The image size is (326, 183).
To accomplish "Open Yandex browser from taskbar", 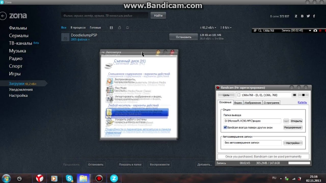I will tap(39, 178).
